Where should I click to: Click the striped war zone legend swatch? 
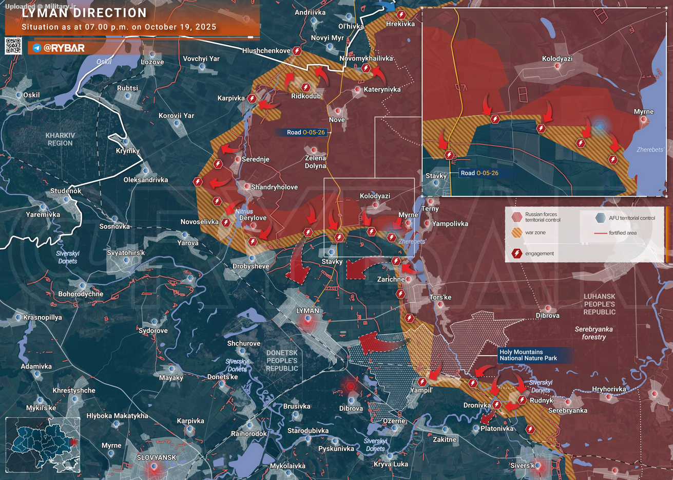[x=516, y=233]
